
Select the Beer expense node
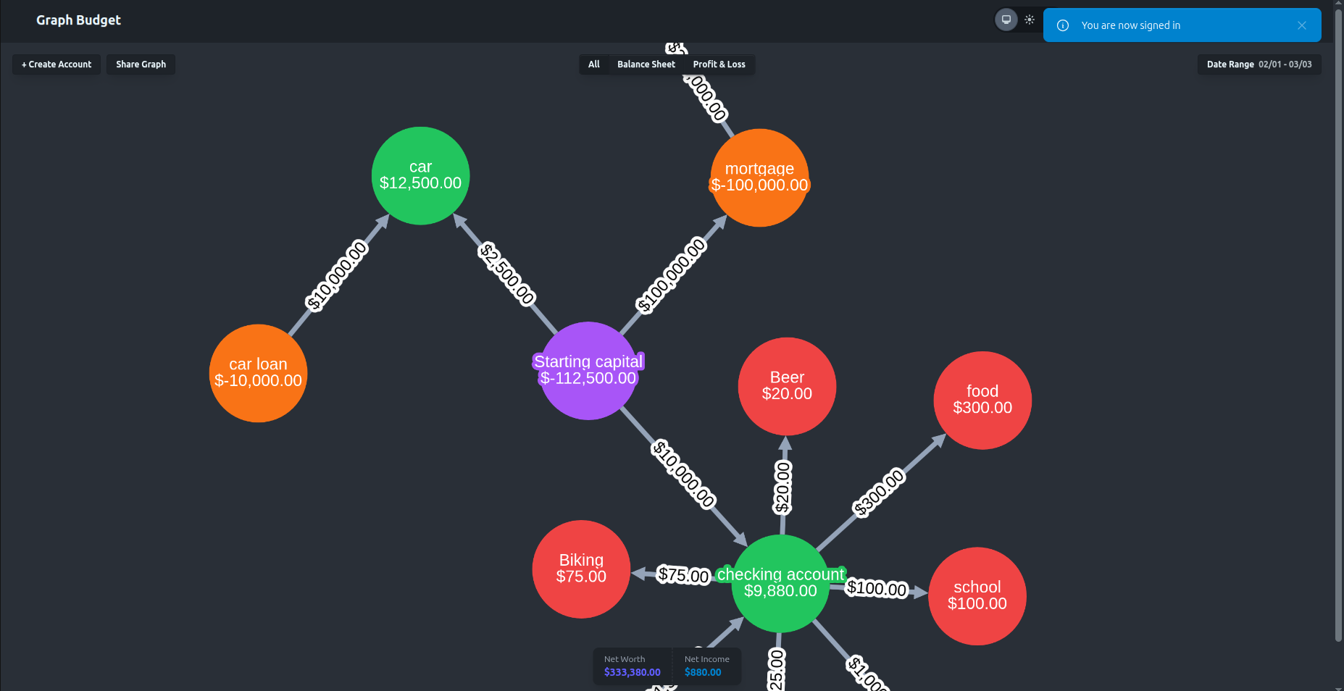[786, 386]
